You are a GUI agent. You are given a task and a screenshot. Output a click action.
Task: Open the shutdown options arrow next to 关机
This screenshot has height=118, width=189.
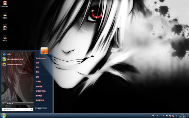pyautogui.click(x=45, y=109)
